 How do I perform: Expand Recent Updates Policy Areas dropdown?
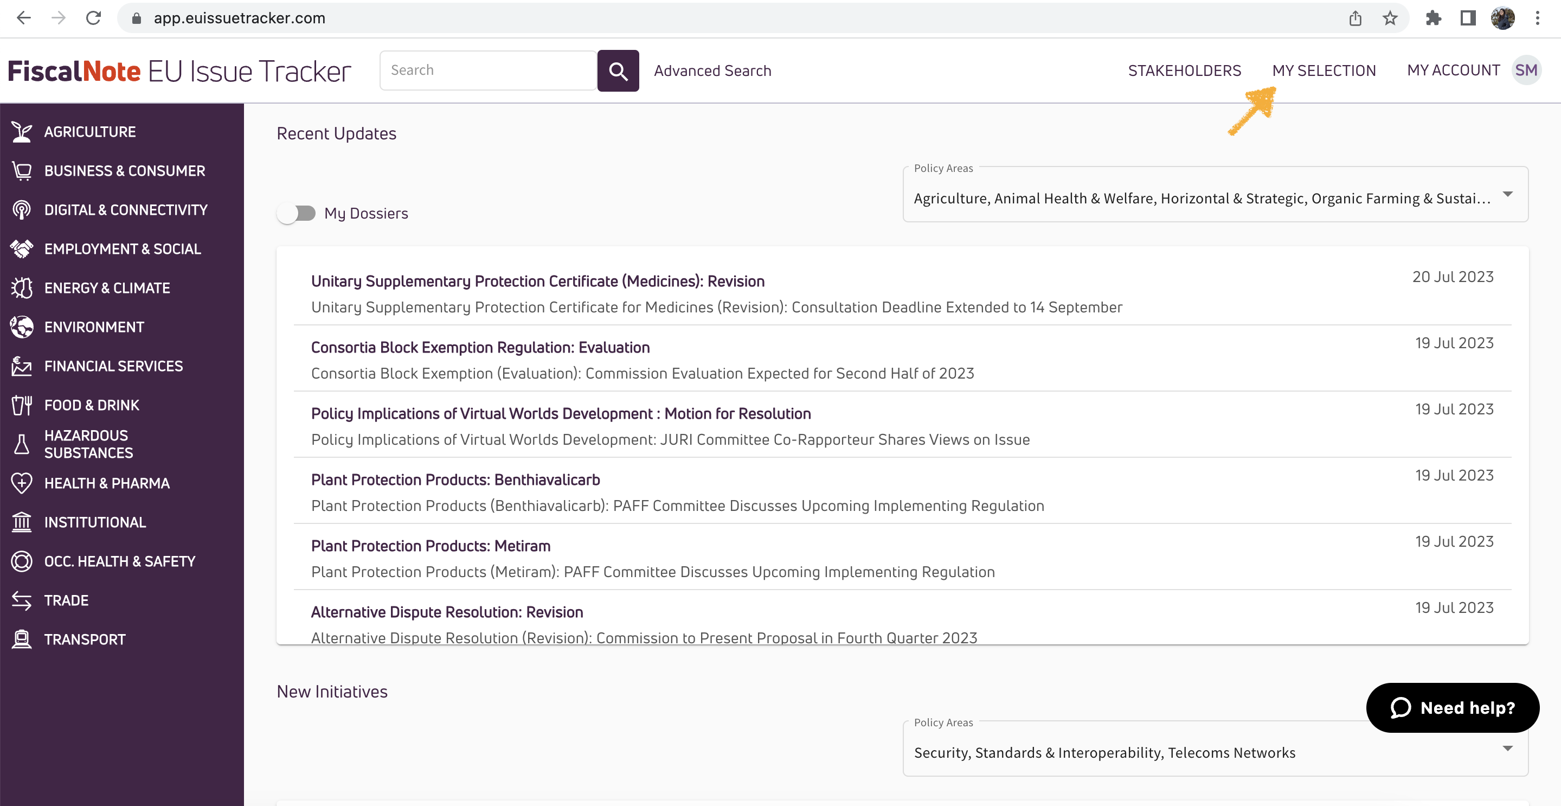(x=1215, y=195)
